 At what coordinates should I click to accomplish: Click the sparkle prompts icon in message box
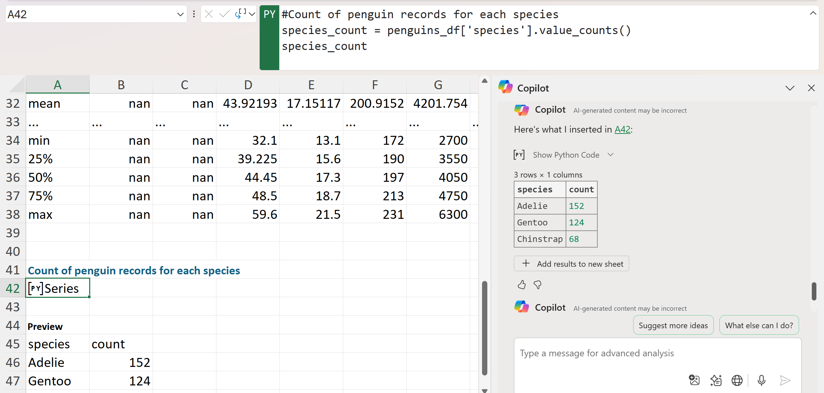[x=716, y=380]
